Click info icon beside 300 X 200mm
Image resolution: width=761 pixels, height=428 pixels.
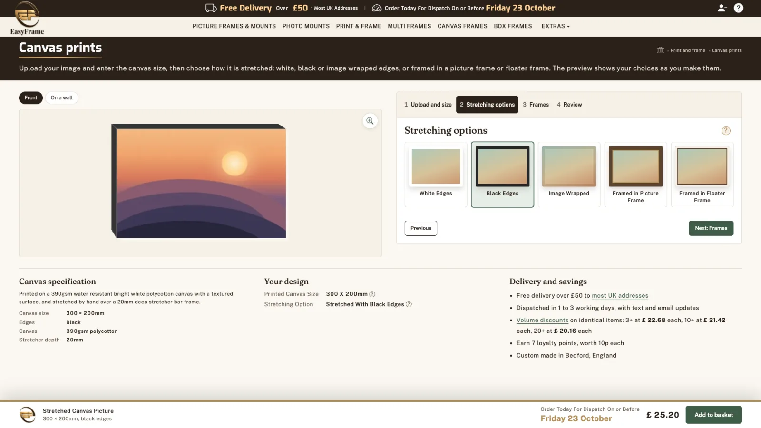pos(372,294)
